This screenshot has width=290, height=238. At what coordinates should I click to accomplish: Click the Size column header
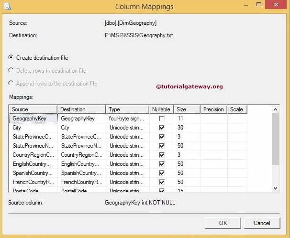pos(187,109)
